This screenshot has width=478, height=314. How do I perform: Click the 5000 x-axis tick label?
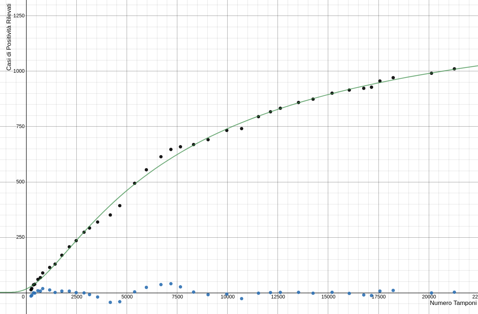127,297
